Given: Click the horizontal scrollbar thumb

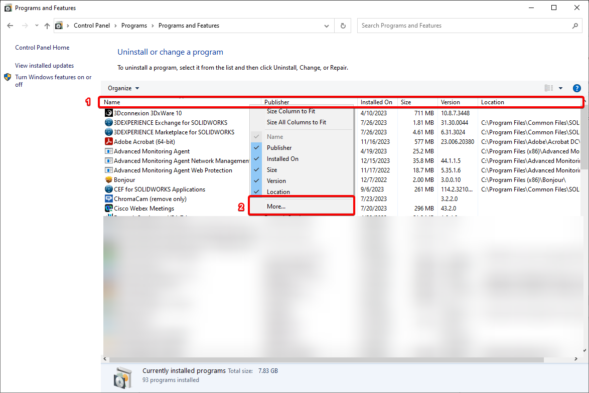Looking at the screenshot, I should pos(326,359).
